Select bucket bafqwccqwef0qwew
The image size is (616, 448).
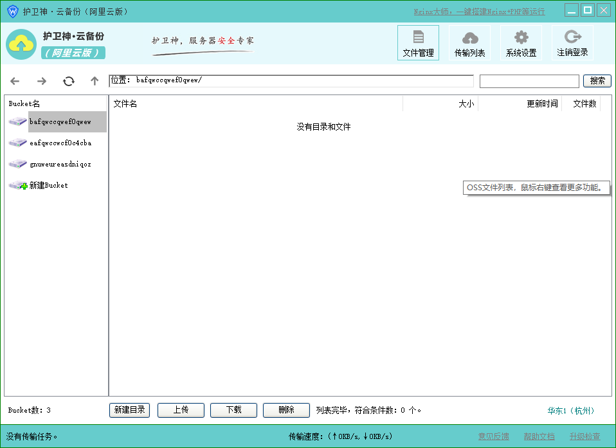60,121
